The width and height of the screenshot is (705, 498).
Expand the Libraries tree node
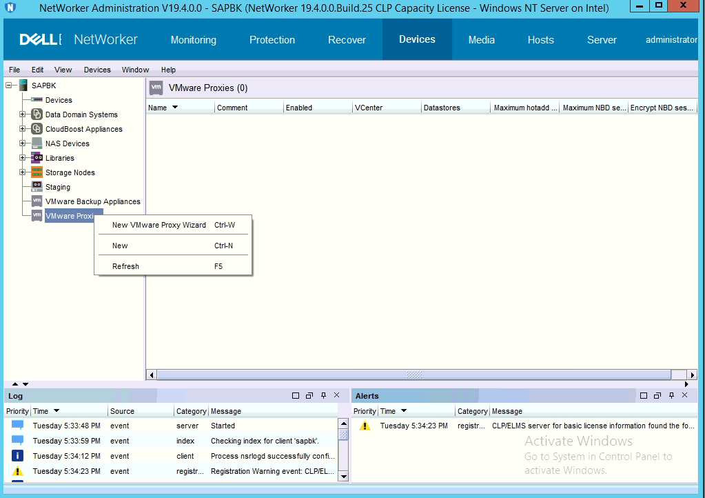(23, 158)
